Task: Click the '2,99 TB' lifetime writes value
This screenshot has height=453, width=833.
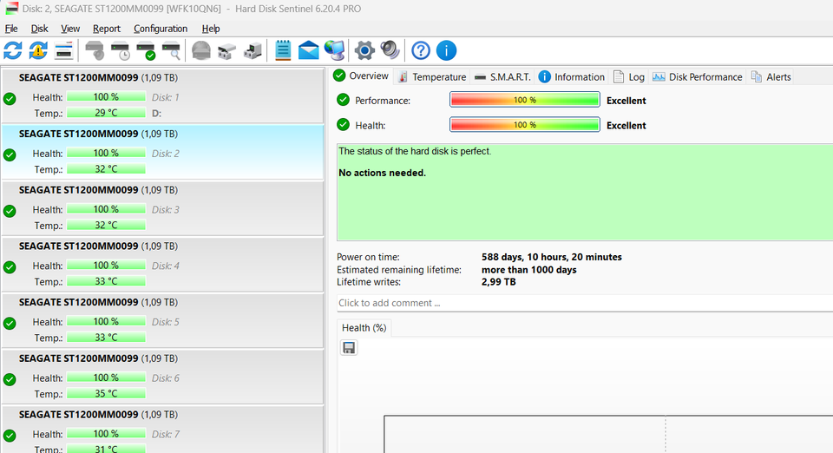Action: point(498,282)
